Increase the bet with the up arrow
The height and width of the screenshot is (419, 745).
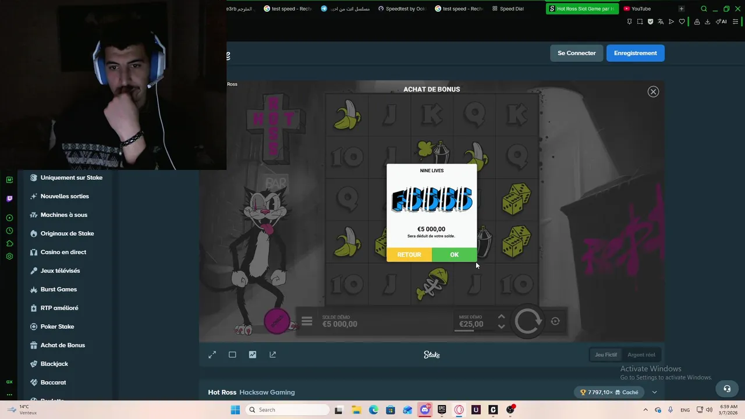tap(501, 317)
